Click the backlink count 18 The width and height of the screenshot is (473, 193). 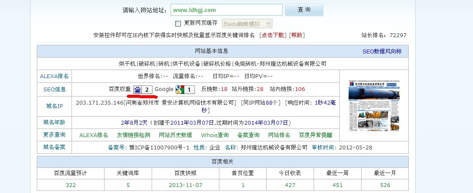click(x=224, y=89)
